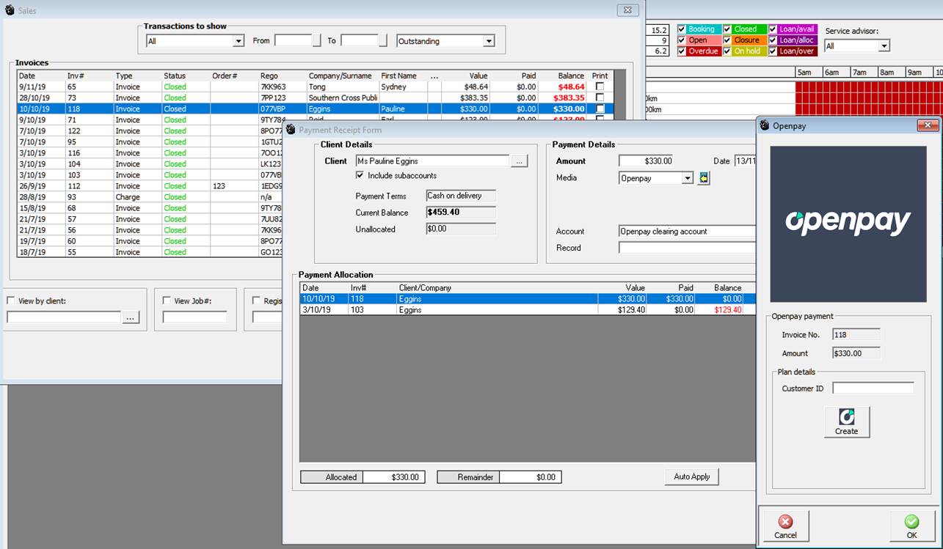
Task: Click the Openpay logo banner image
Action: pos(847,224)
